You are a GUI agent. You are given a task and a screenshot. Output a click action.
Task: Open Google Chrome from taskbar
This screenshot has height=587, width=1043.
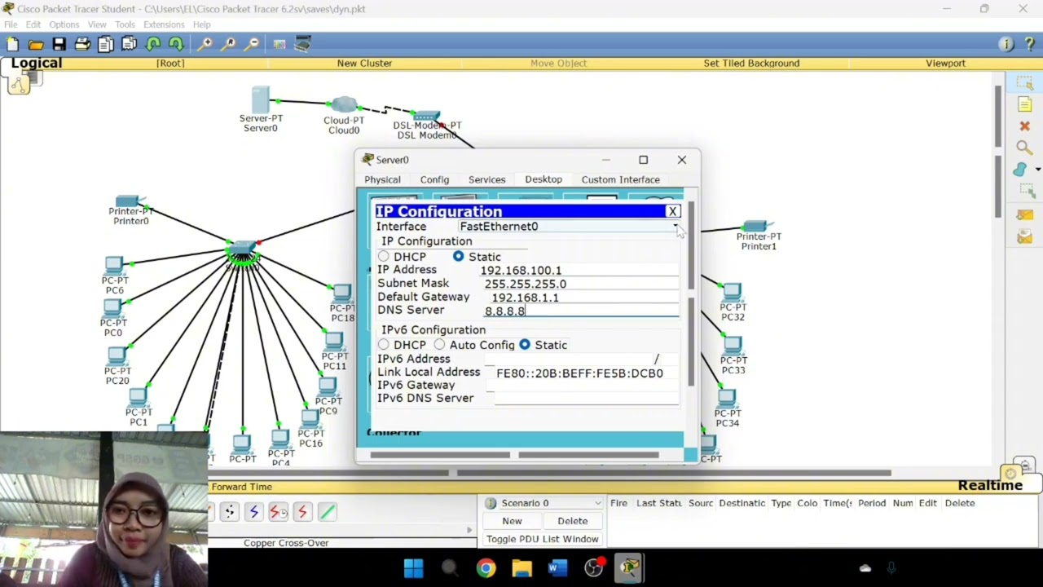click(x=486, y=567)
